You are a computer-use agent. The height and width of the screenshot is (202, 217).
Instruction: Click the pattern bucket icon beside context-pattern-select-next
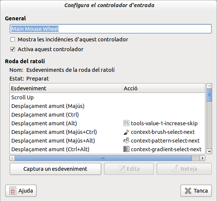(126, 141)
